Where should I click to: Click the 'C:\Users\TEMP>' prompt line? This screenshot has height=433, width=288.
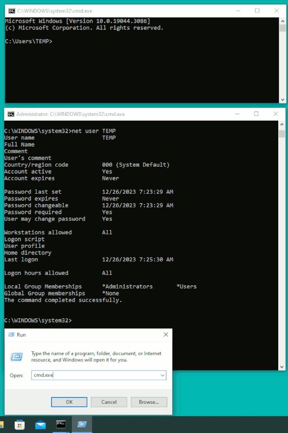[29, 42]
